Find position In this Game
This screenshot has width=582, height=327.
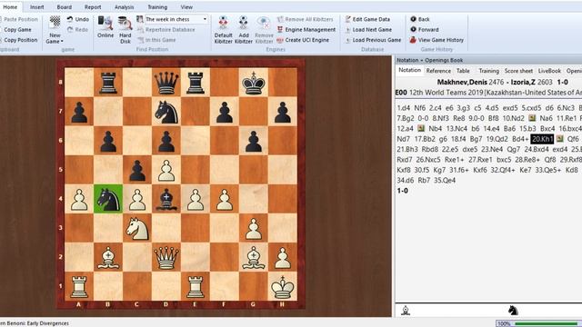(156, 40)
